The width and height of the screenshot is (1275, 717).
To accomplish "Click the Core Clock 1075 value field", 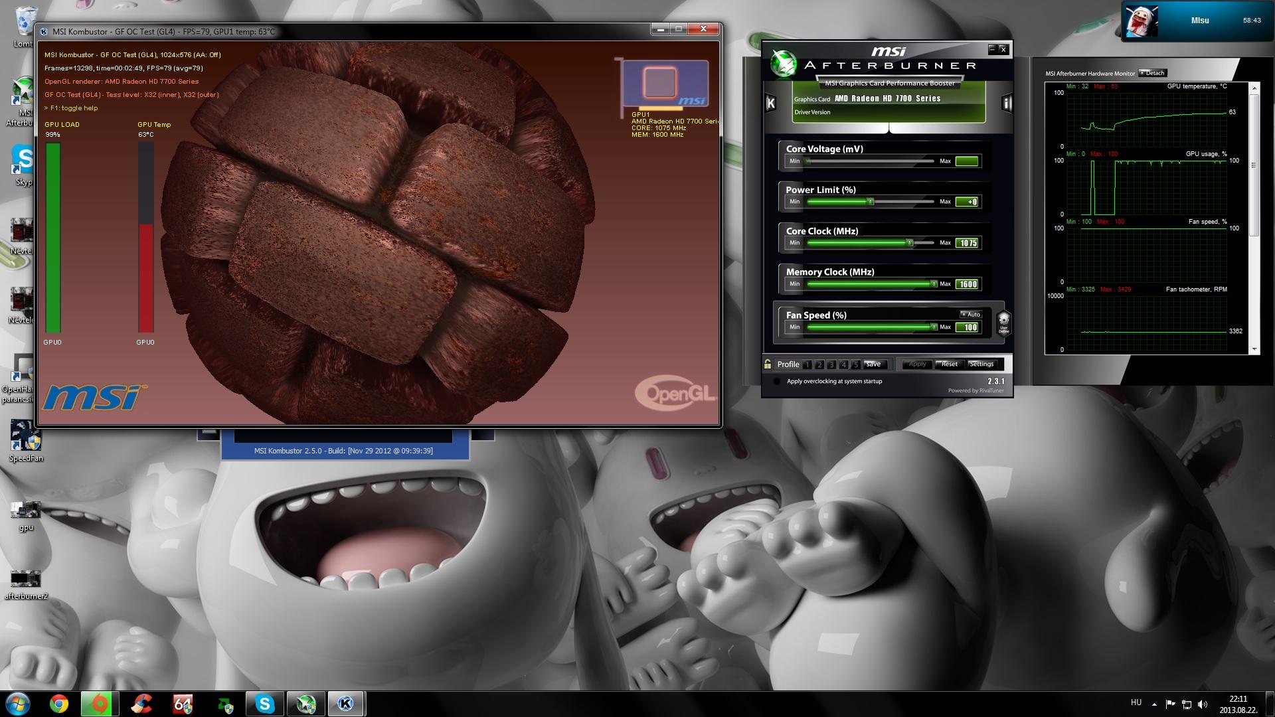I will point(967,243).
